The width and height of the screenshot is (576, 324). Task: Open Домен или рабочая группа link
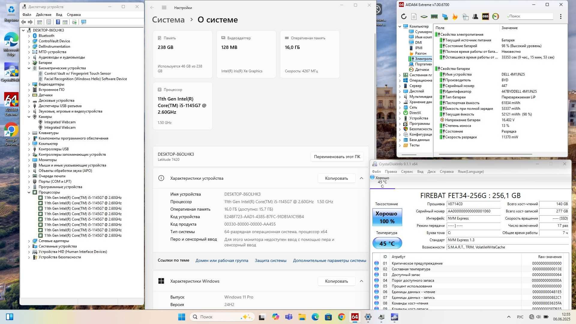[x=222, y=260]
